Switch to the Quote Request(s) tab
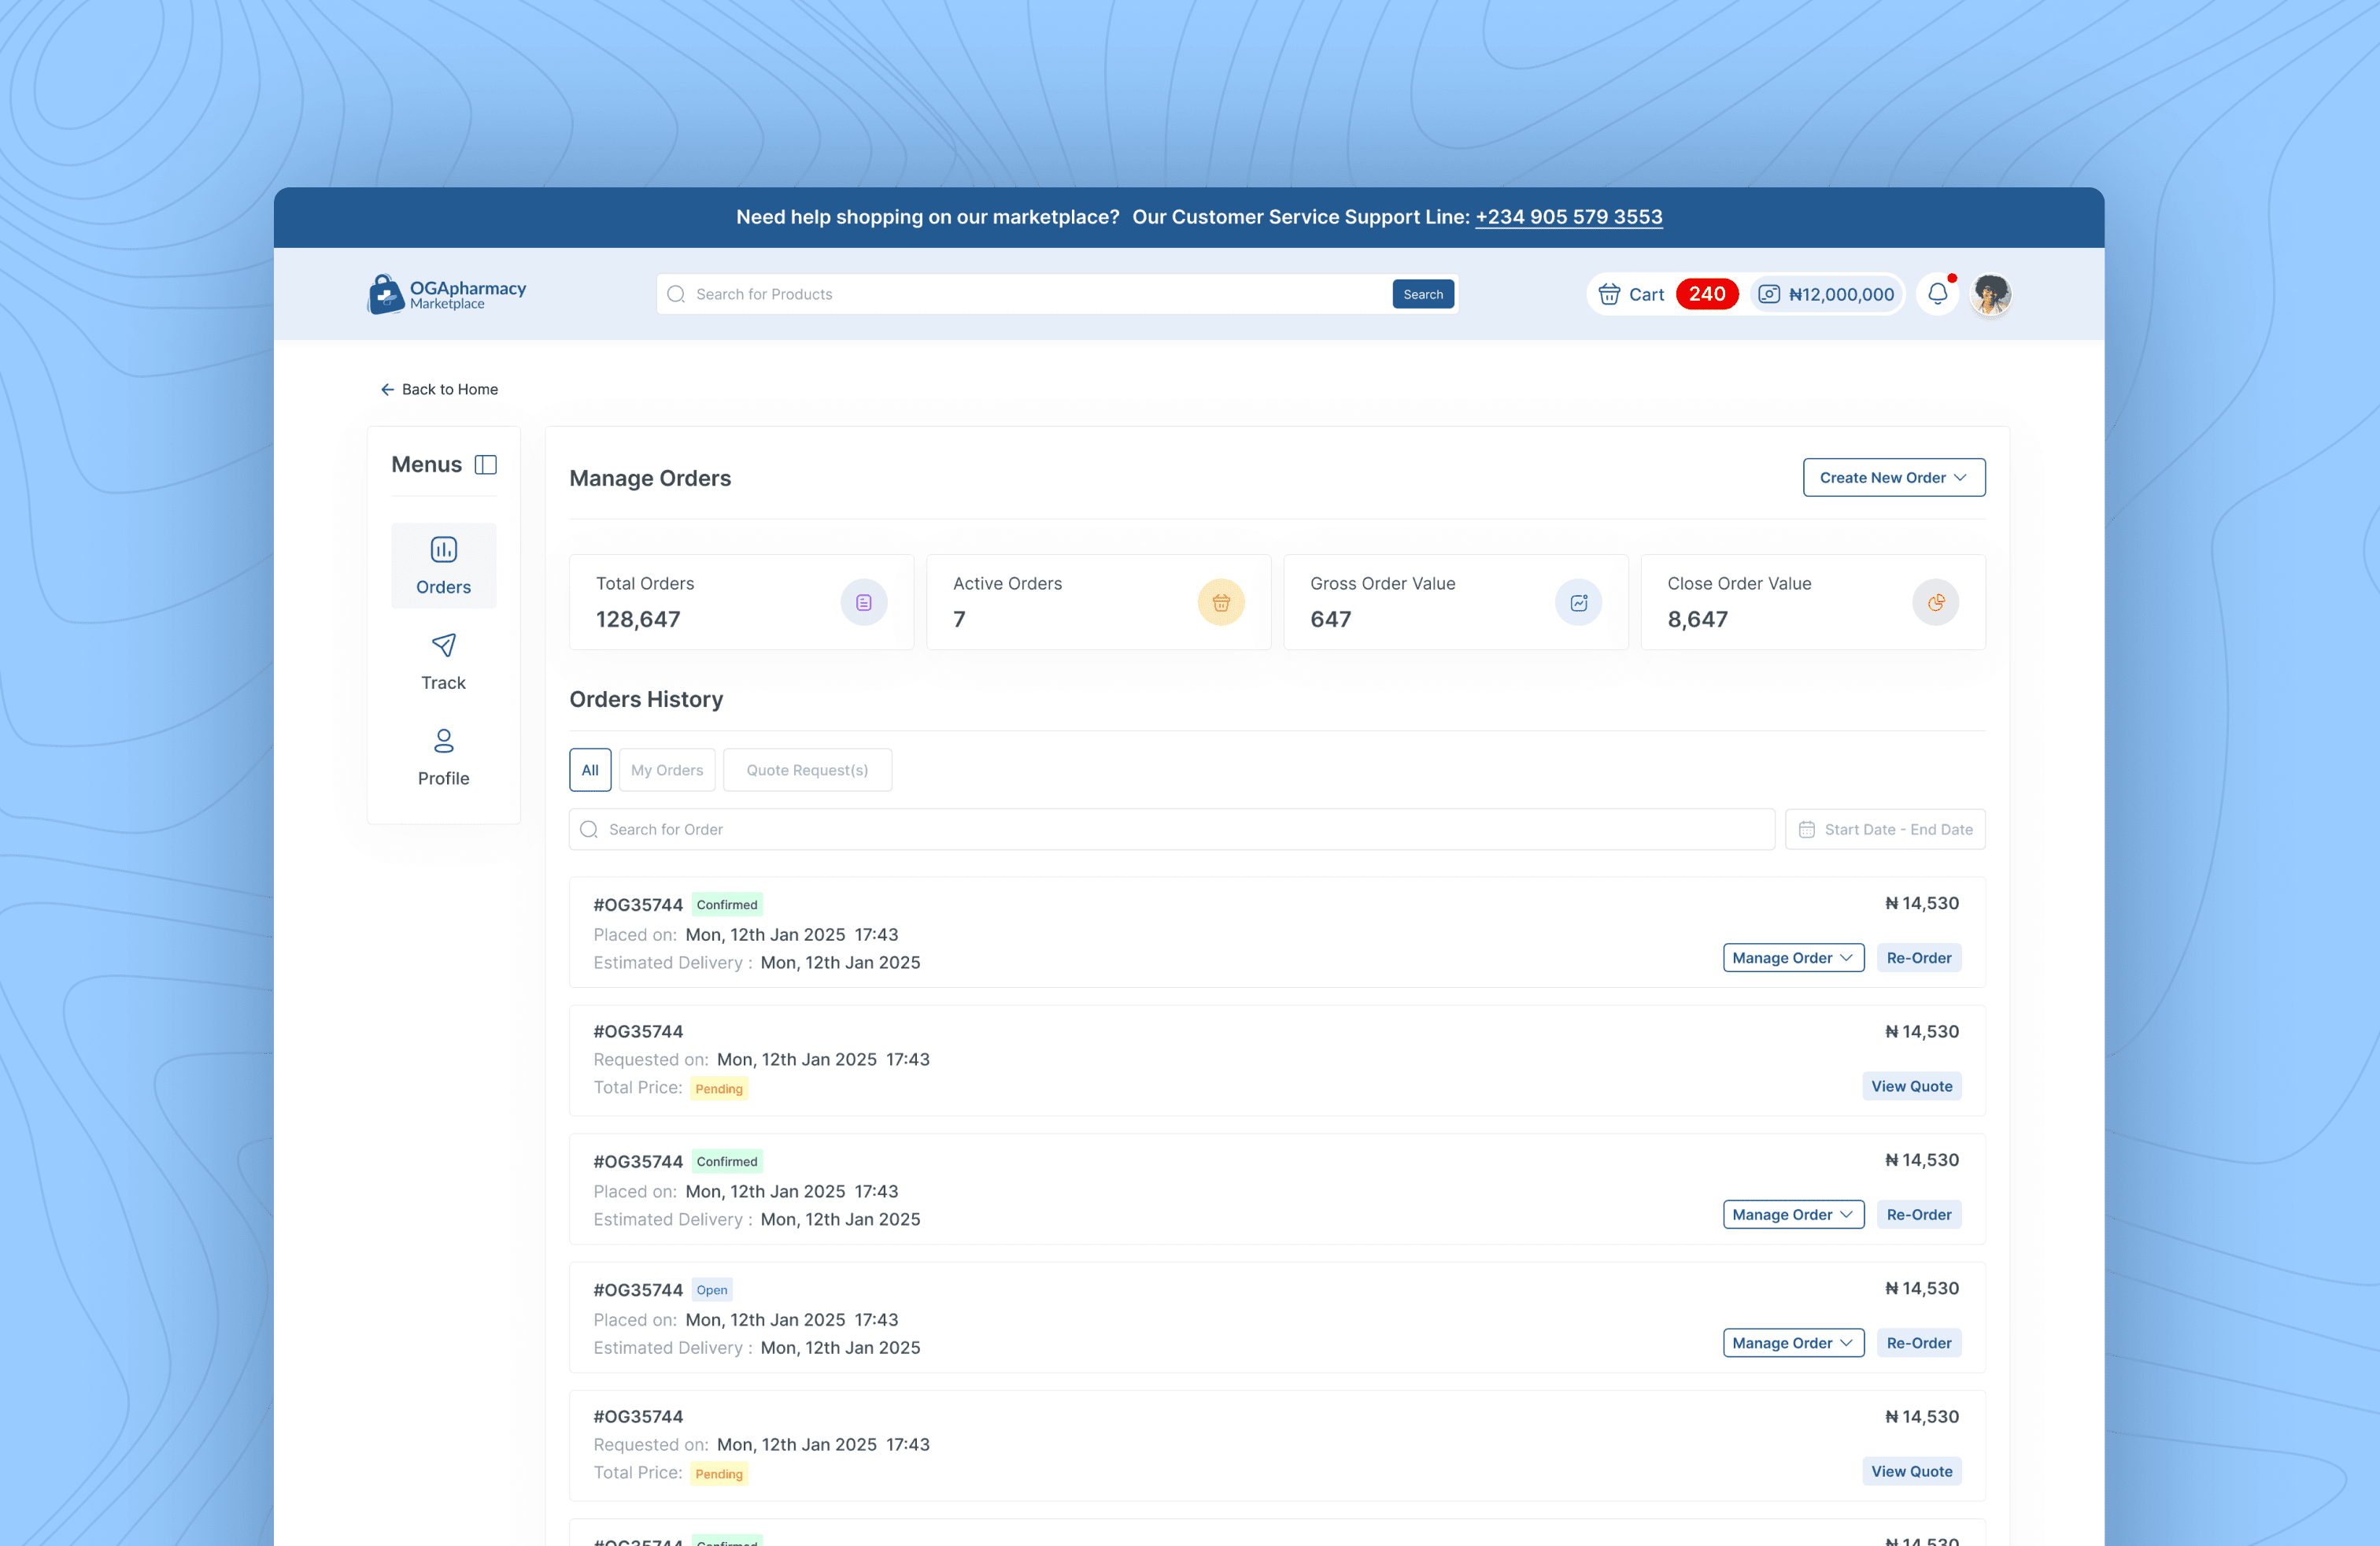Image resolution: width=2380 pixels, height=1546 pixels. click(x=807, y=770)
